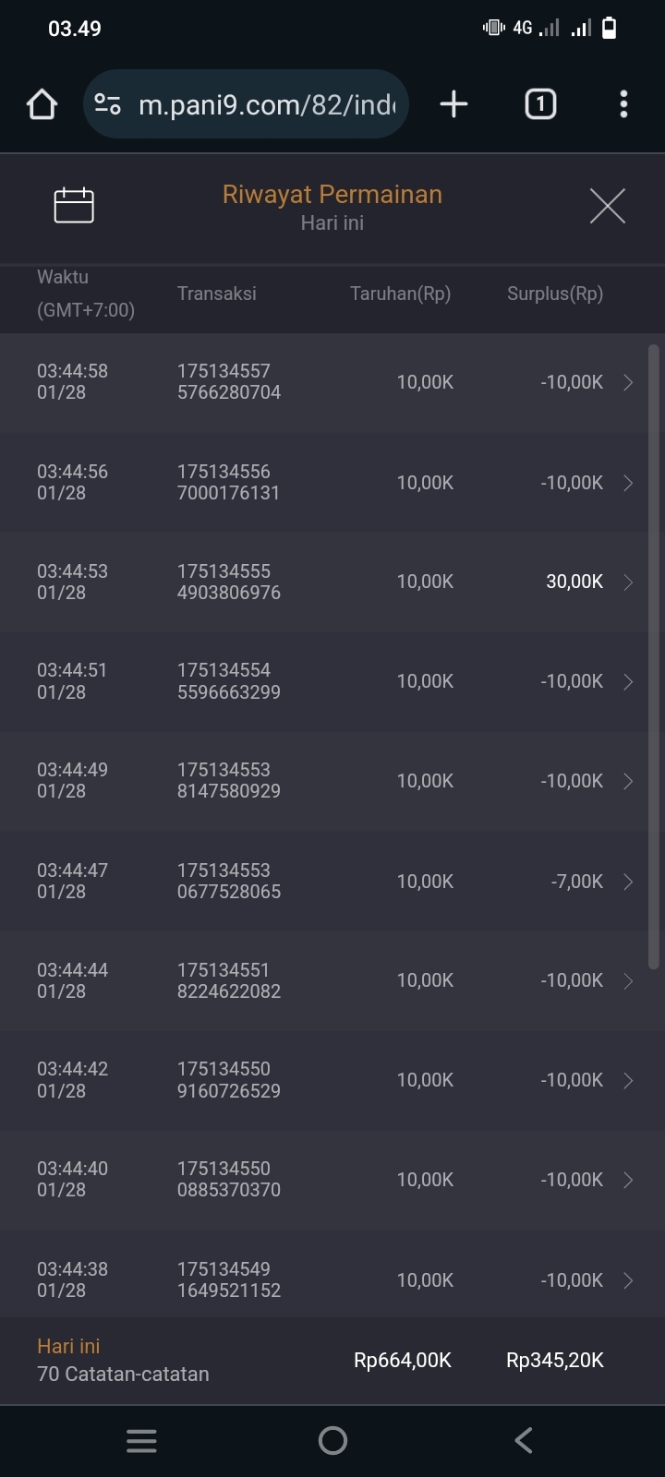The image size is (665, 1477).
Task: Open a new browser tab
Action: click(x=453, y=104)
